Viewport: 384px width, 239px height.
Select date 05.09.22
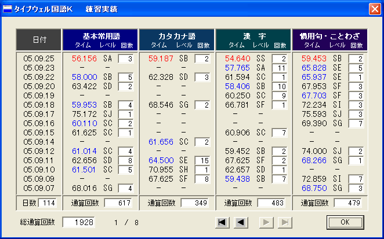(39, 77)
